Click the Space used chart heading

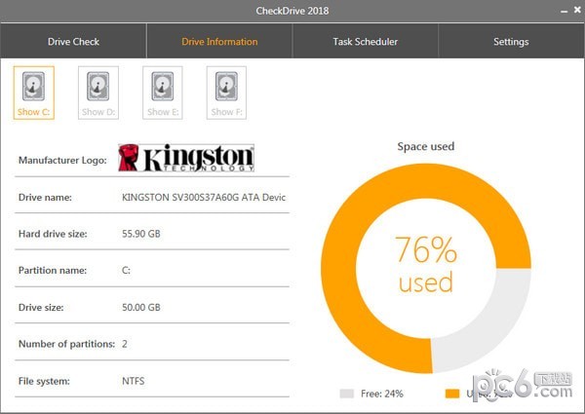click(426, 147)
